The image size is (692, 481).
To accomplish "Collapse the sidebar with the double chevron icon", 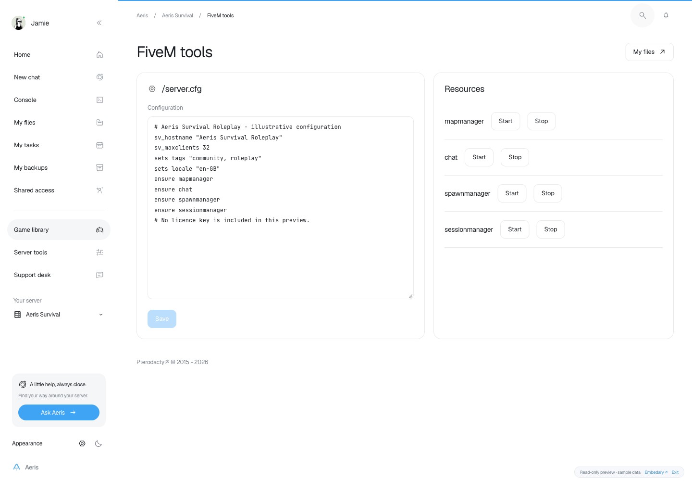I will click(99, 23).
